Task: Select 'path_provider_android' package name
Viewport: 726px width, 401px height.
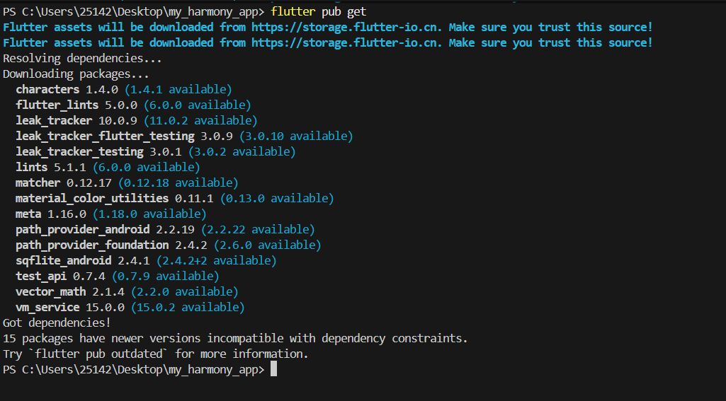Action: click(x=83, y=230)
